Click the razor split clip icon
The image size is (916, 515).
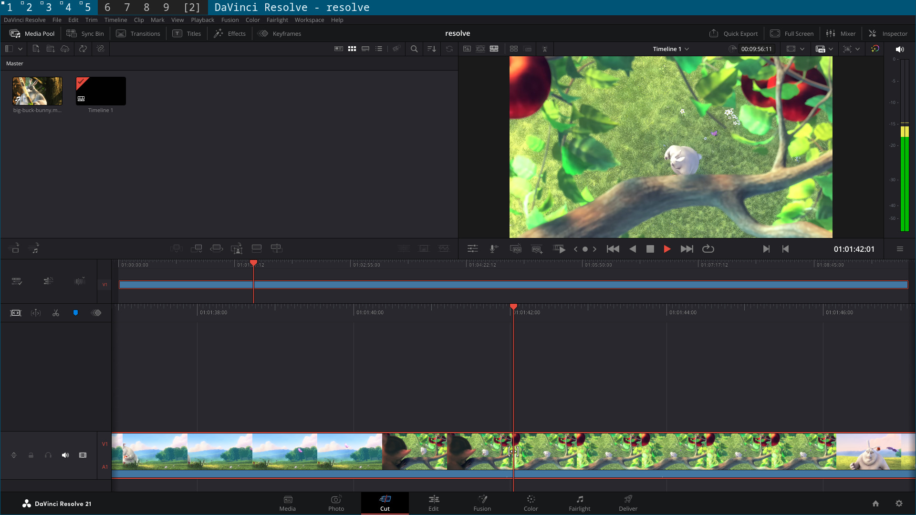56,313
